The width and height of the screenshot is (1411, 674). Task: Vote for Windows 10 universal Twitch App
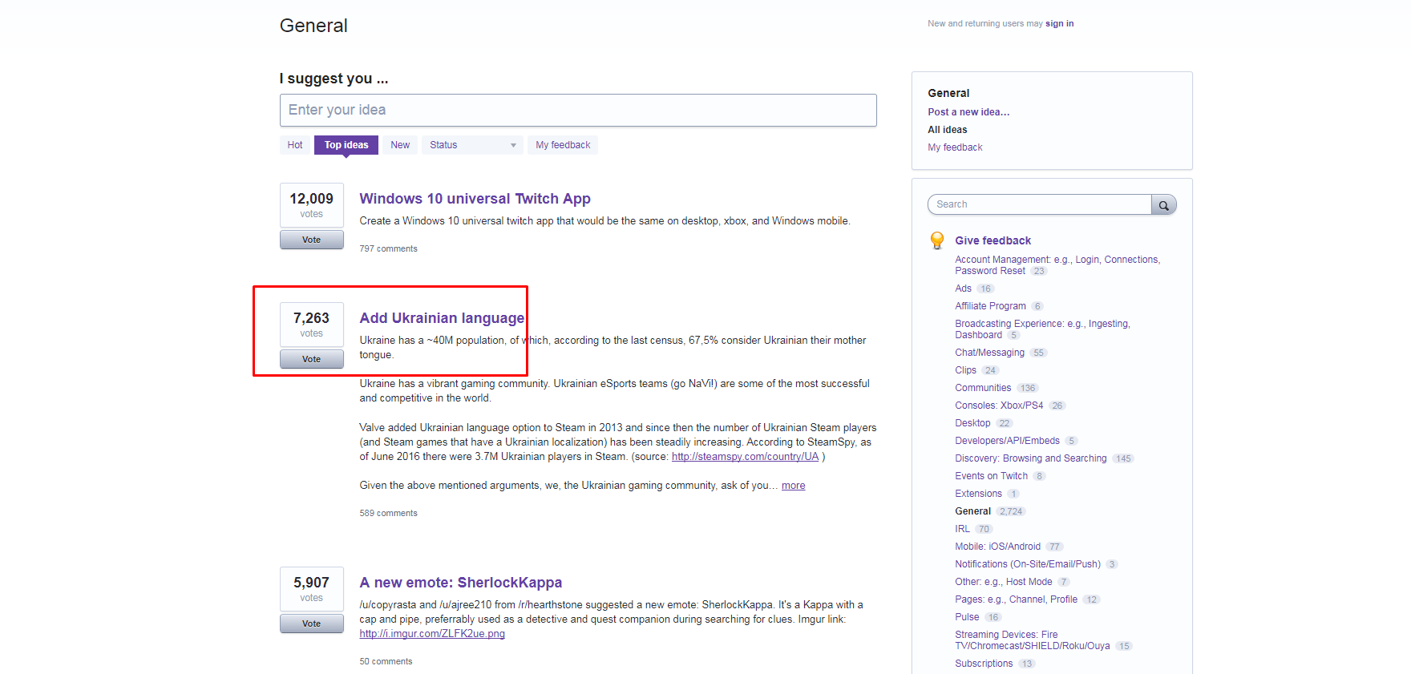[312, 240]
